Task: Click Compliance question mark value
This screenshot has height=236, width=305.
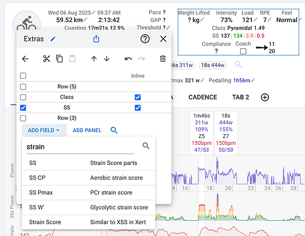Action: pos(216,51)
